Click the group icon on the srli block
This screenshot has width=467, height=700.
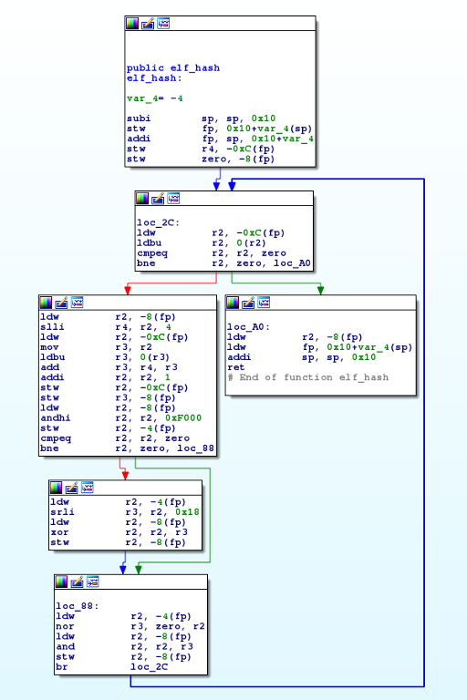88,487
